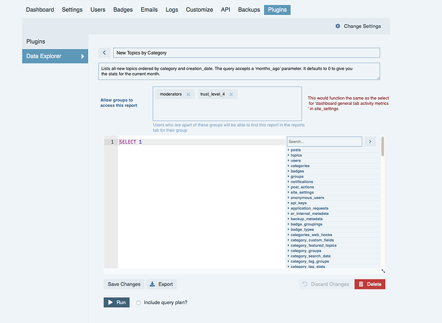Switch to the Badges tab
Image resolution: width=442 pixels, height=323 pixels.
[123, 10]
